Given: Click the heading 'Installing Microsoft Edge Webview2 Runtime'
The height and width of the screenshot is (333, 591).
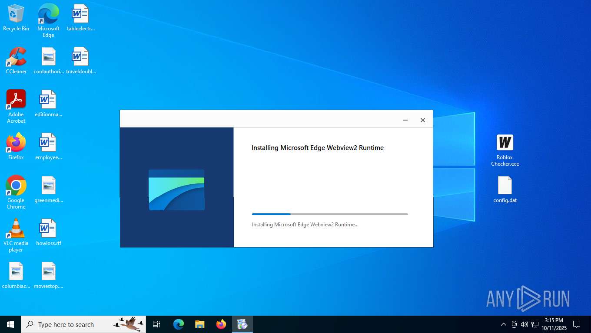Looking at the screenshot, I should tap(318, 148).
